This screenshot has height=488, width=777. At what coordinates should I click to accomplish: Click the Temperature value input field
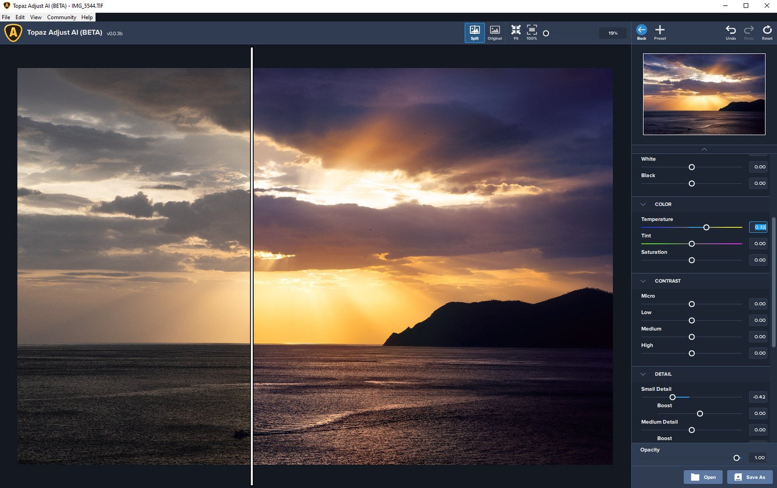(x=758, y=227)
